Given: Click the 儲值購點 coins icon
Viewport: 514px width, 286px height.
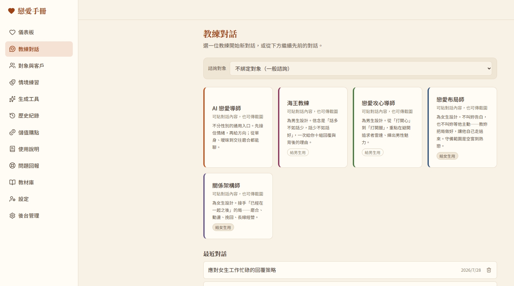Looking at the screenshot, I should (12, 132).
